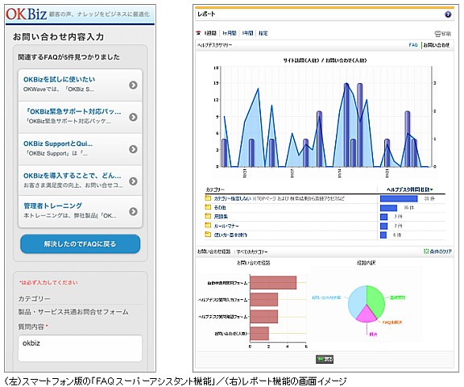Click the folder icon beside '用語集'
Viewport: 464px width, 387px height.
tap(208, 216)
